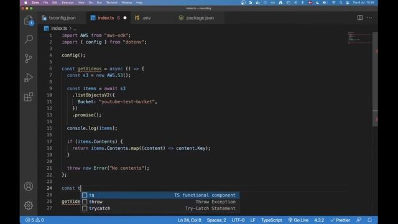Viewport: 398px width, 224px height.
Task: Click line number 18 in the gutter
Action: tap(49, 148)
